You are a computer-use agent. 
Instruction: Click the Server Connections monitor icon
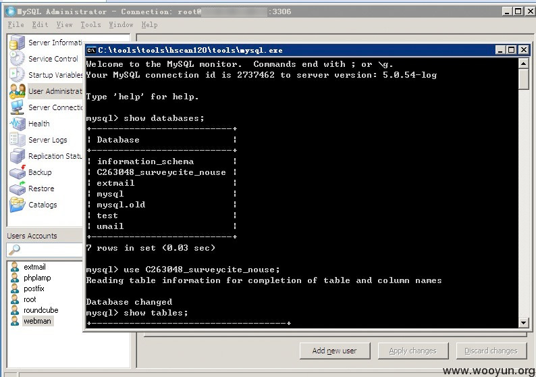[17, 107]
